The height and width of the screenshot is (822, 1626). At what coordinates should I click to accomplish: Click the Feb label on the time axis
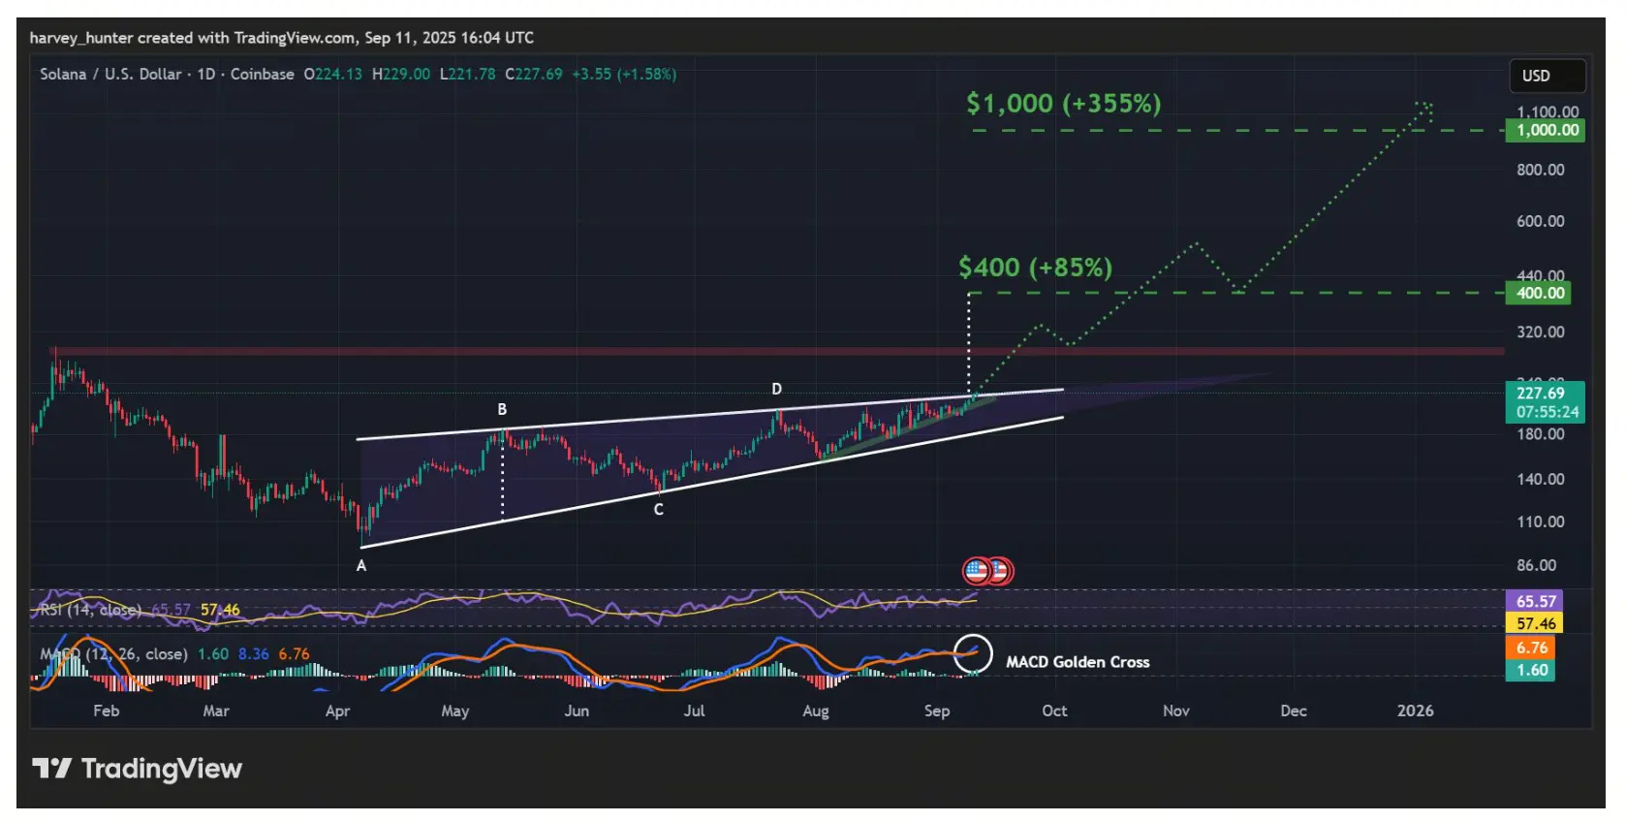pyautogui.click(x=107, y=711)
